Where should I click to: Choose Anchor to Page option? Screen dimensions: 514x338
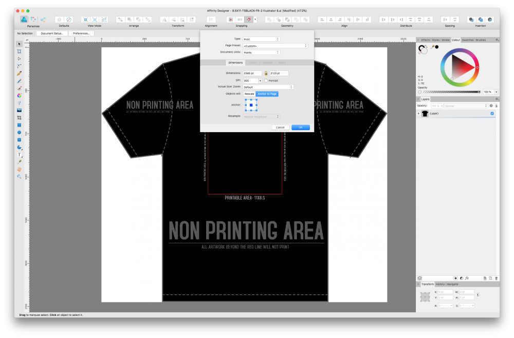click(x=267, y=94)
